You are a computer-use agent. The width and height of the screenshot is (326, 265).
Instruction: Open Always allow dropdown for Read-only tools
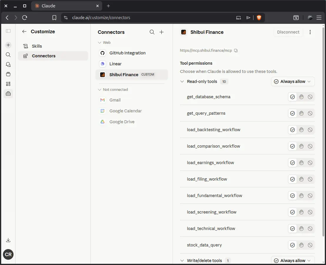tap(293, 81)
